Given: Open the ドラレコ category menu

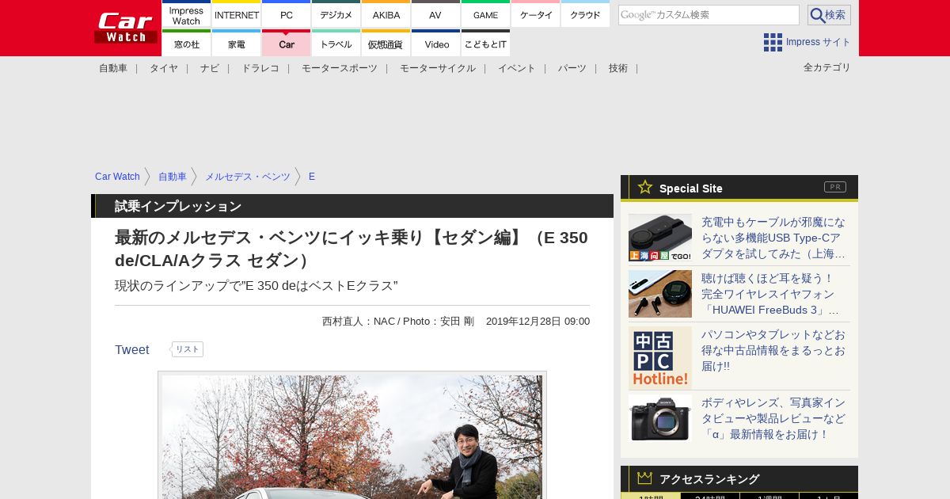Looking at the screenshot, I should [x=260, y=68].
